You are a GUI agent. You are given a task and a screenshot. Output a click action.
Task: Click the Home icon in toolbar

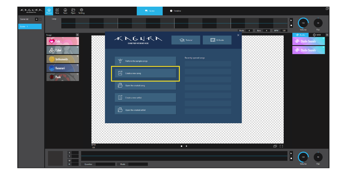point(49,11)
